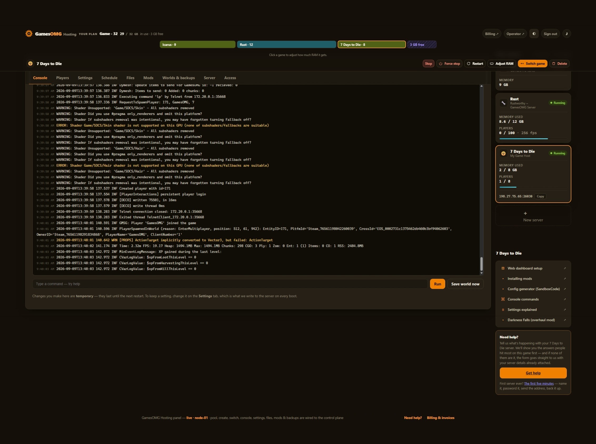
Task: Stop the 7 Days to Die server
Action: click(x=428, y=64)
